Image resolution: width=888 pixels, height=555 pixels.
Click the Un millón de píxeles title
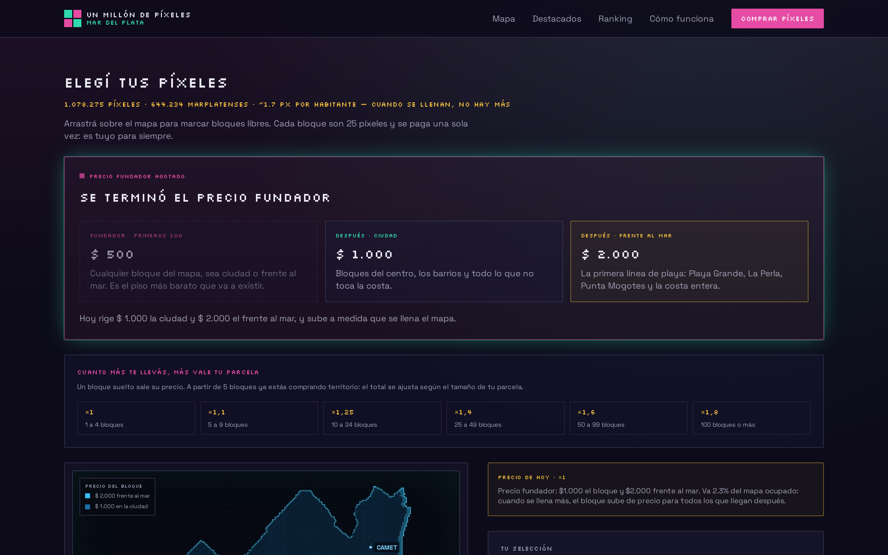coord(139,15)
